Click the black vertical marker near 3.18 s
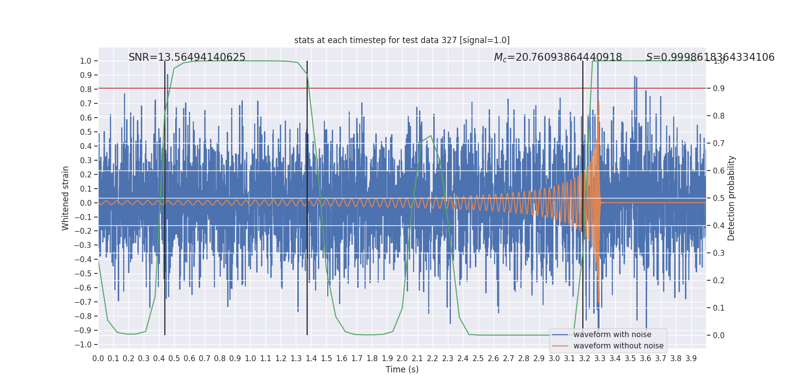Image resolution: width=785 pixels, height=392 pixels. (x=583, y=198)
